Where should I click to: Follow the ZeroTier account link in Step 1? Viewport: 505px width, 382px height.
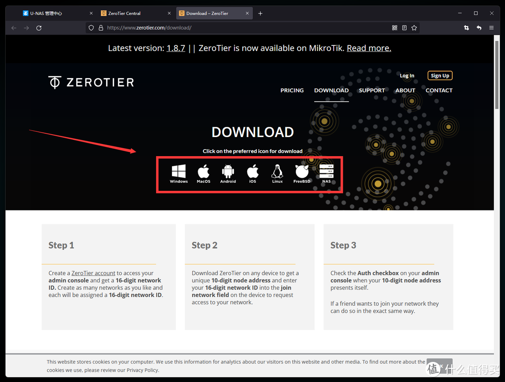(x=93, y=273)
